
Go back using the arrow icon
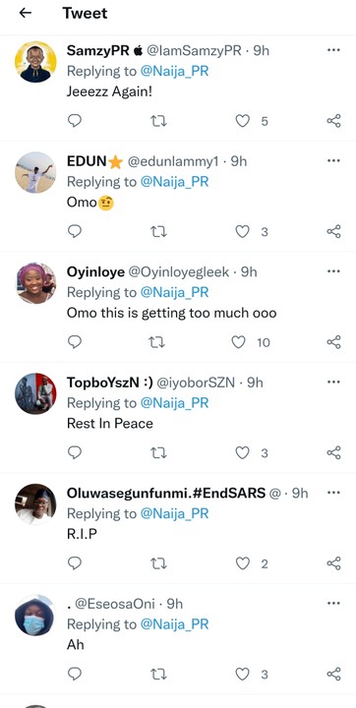[x=26, y=13]
